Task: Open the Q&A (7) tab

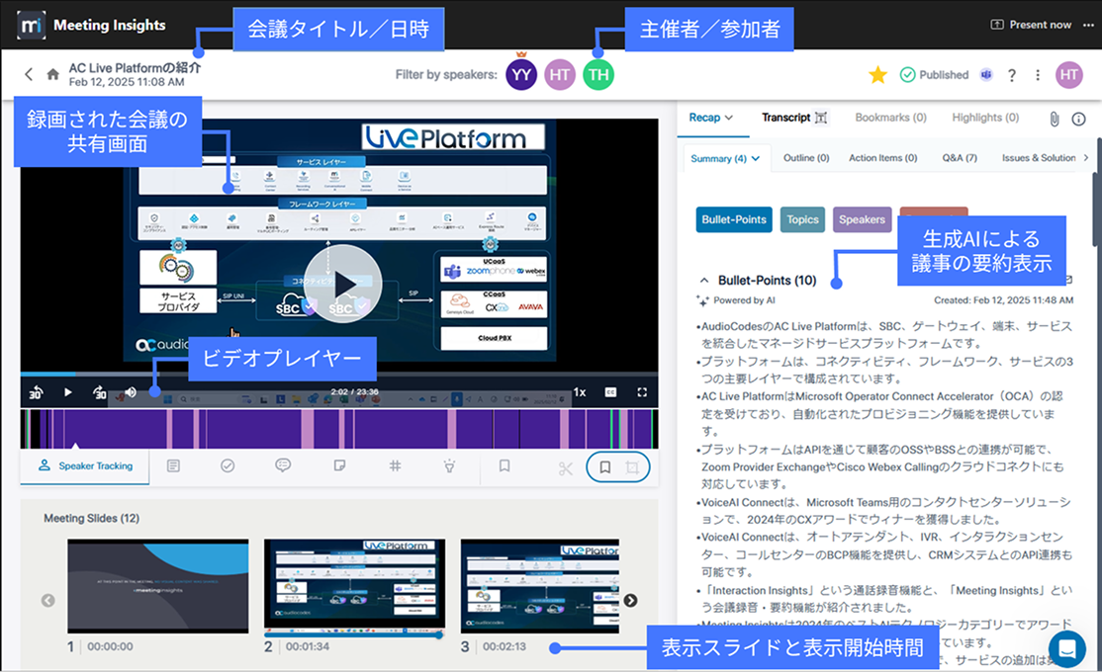Action: tap(958, 158)
